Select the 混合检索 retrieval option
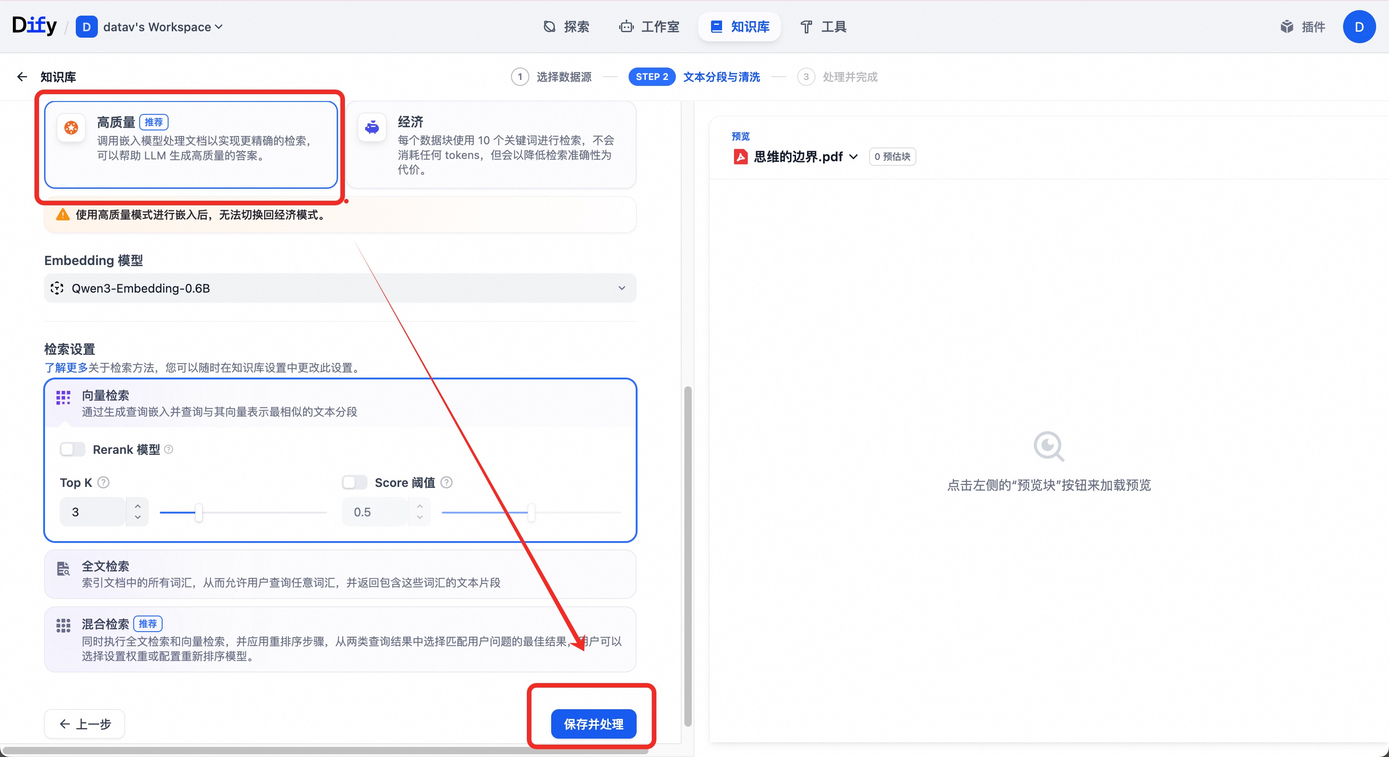Image resolution: width=1389 pixels, height=757 pixels. (340, 639)
